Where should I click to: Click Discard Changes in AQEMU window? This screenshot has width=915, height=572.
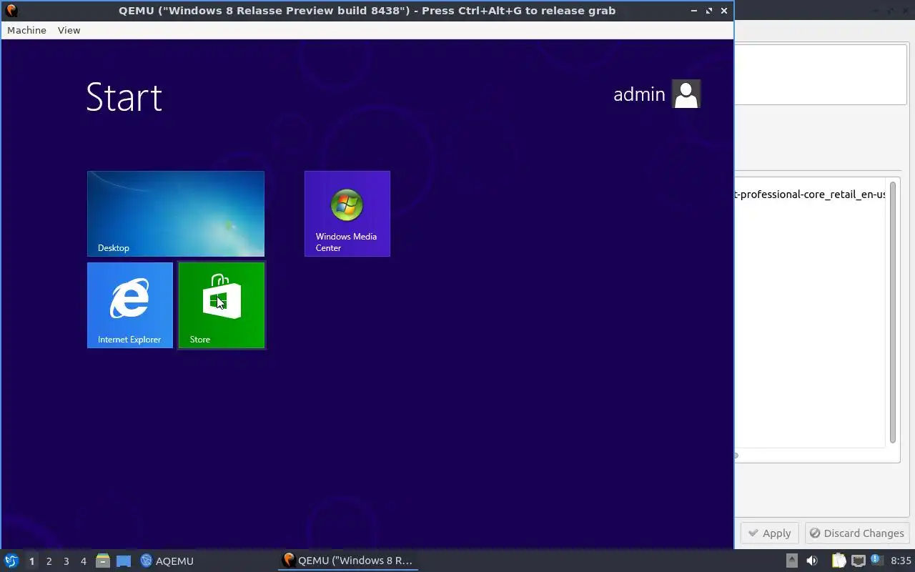(x=856, y=533)
